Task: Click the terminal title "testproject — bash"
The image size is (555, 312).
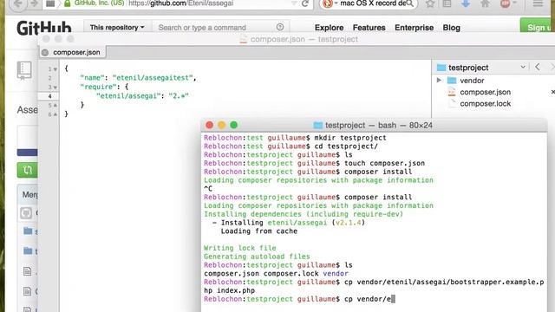Action: [361, 125]
